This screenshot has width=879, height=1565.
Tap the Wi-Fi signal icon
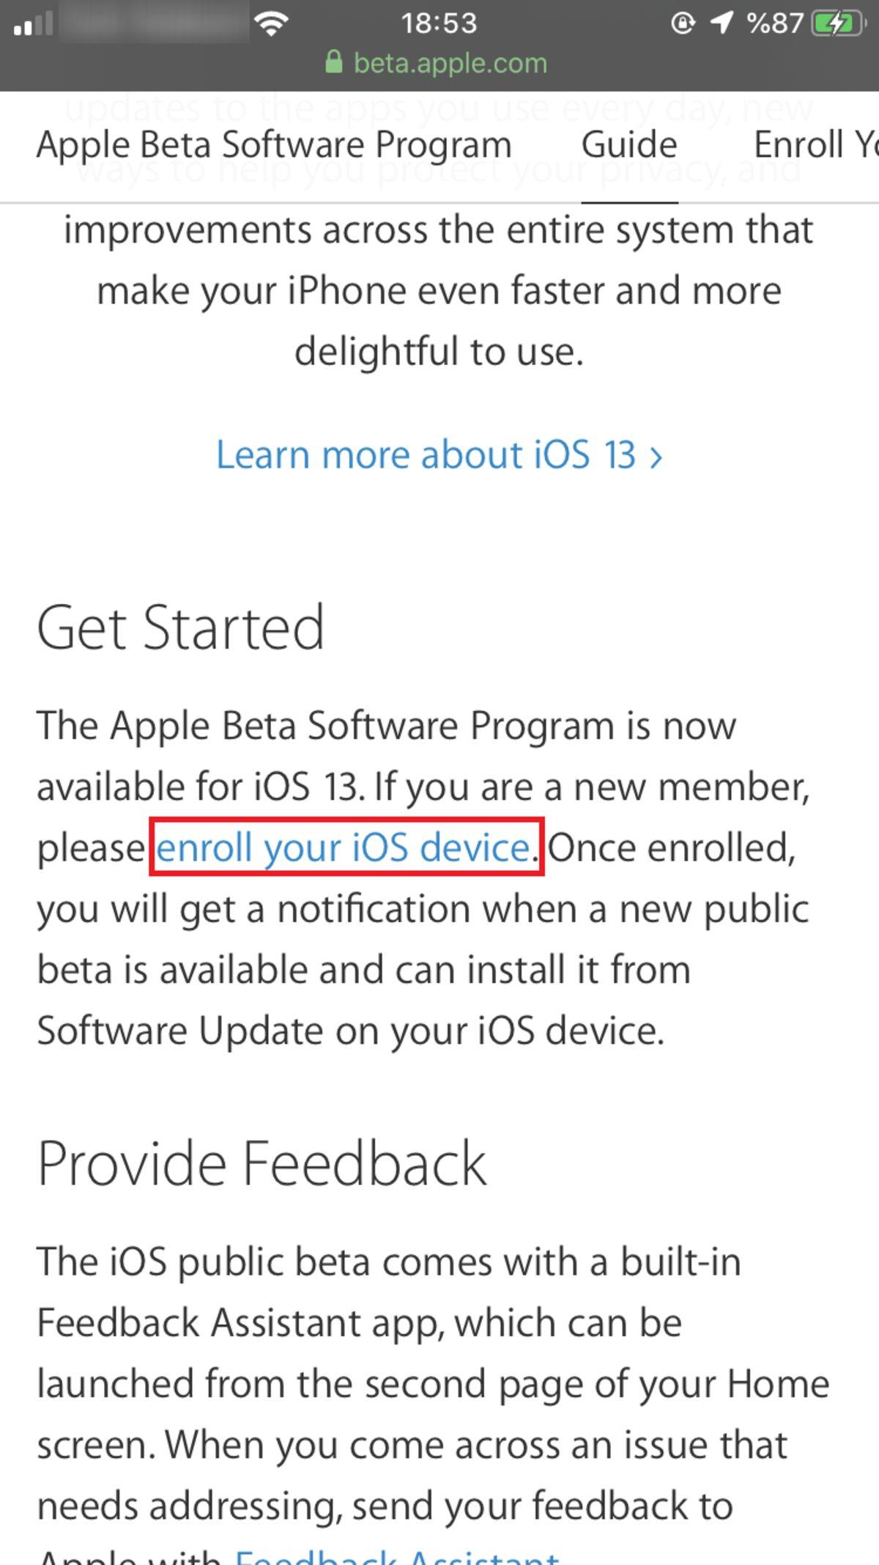(x=271, y=22)
